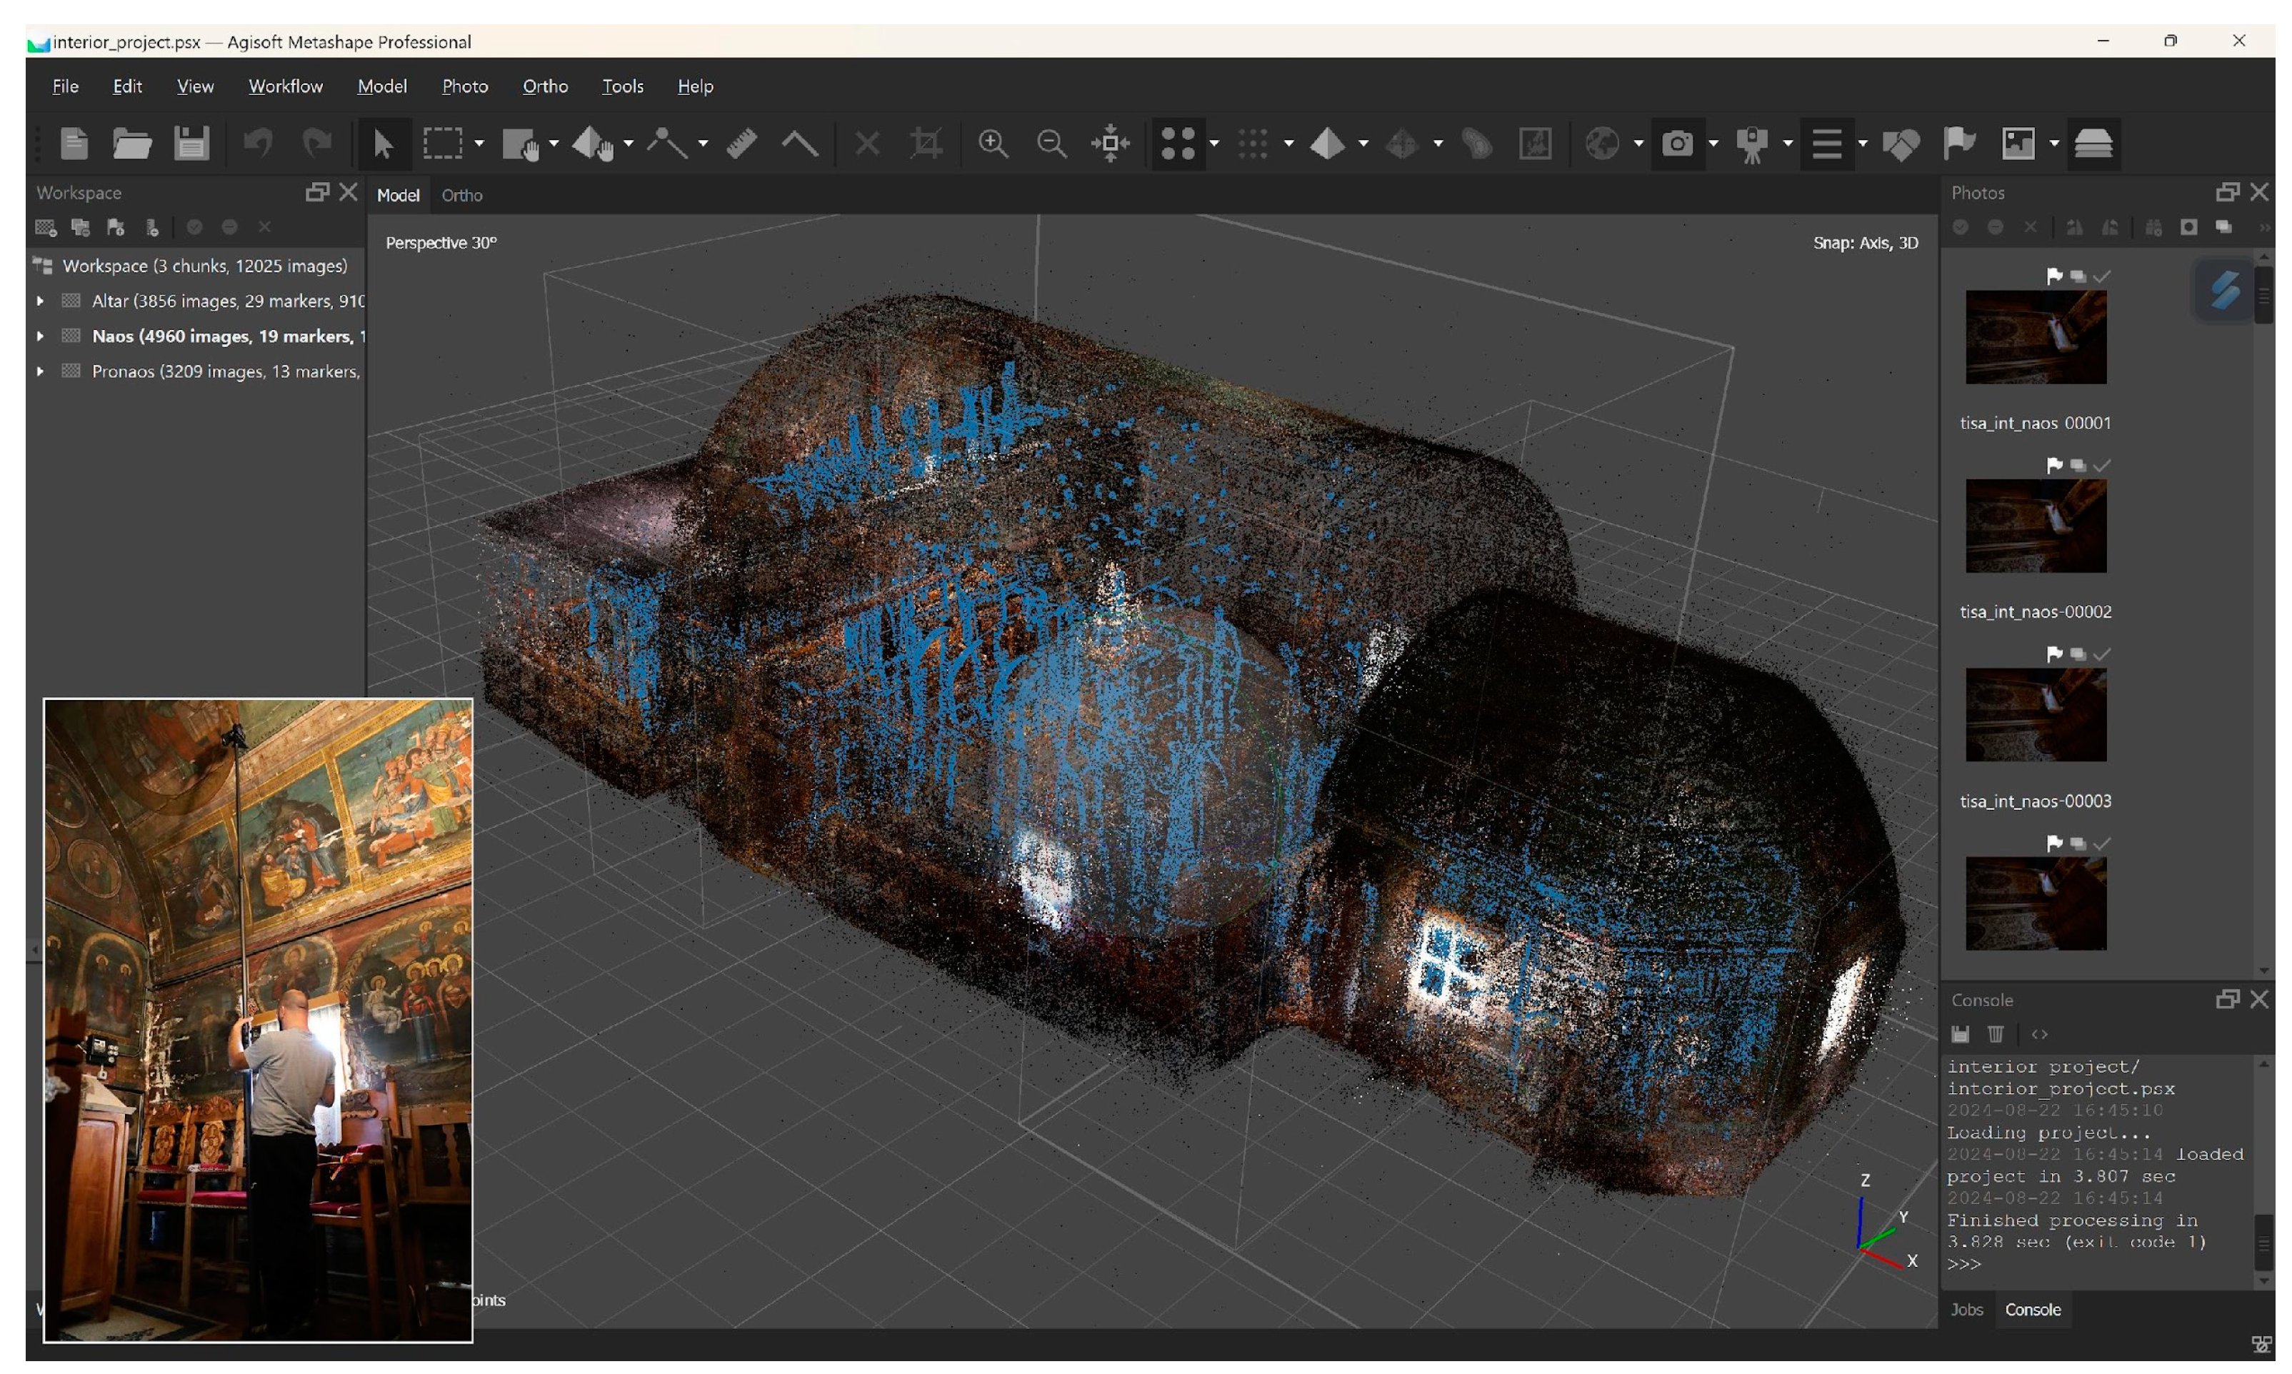Open dropdown arrow beside Rectangle Selection tool
This screenshot has height=1374, width=2292.
coord(479,144)
